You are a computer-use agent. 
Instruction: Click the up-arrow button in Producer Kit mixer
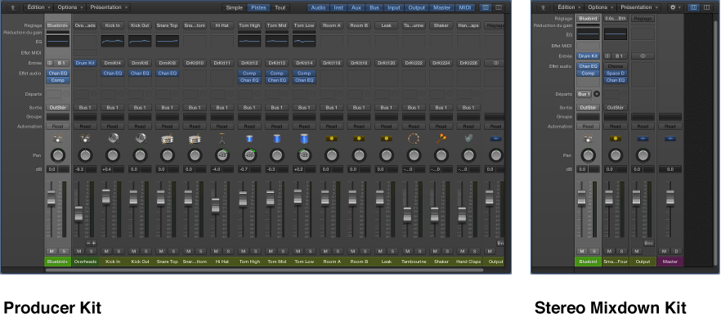[x=13, y=7]
